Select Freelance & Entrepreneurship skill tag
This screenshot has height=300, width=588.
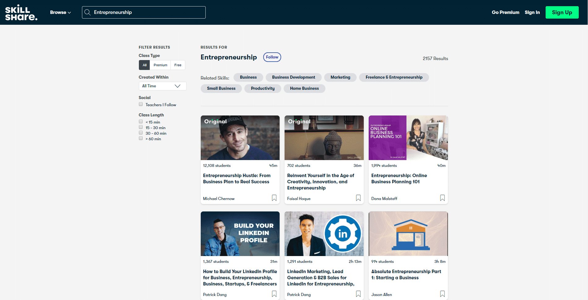pyautogui.click(x=394, y=77)
